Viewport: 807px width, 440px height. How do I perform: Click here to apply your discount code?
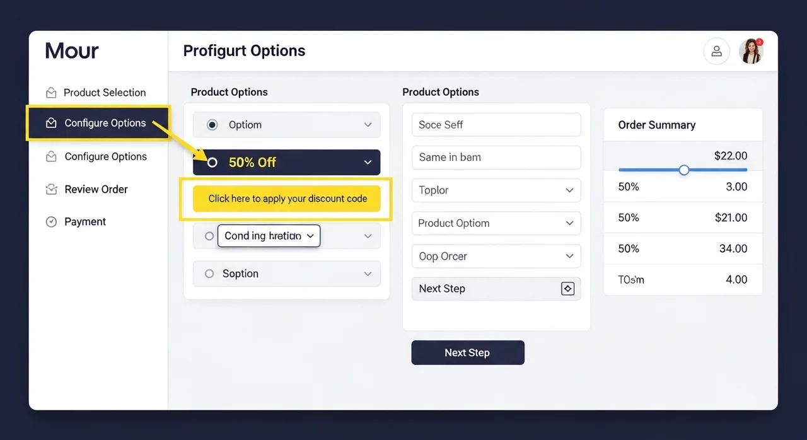[x=287, y=199]
